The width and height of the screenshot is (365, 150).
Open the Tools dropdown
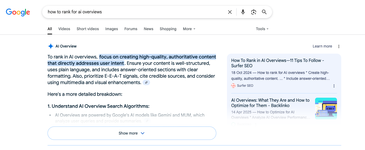pyautogui.click(x=262, y=29)
